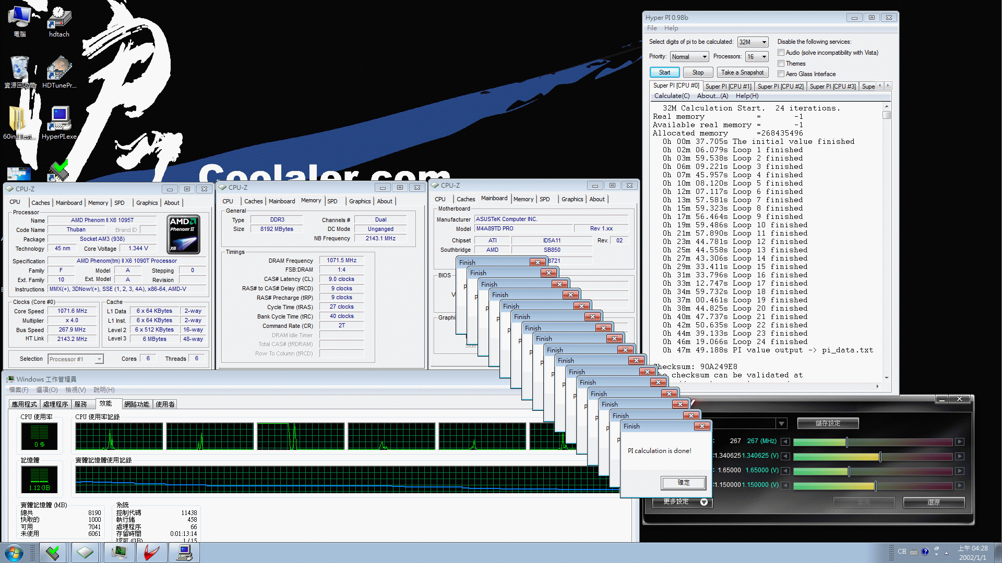Show hidden tray icons arrow

(947, 552)
